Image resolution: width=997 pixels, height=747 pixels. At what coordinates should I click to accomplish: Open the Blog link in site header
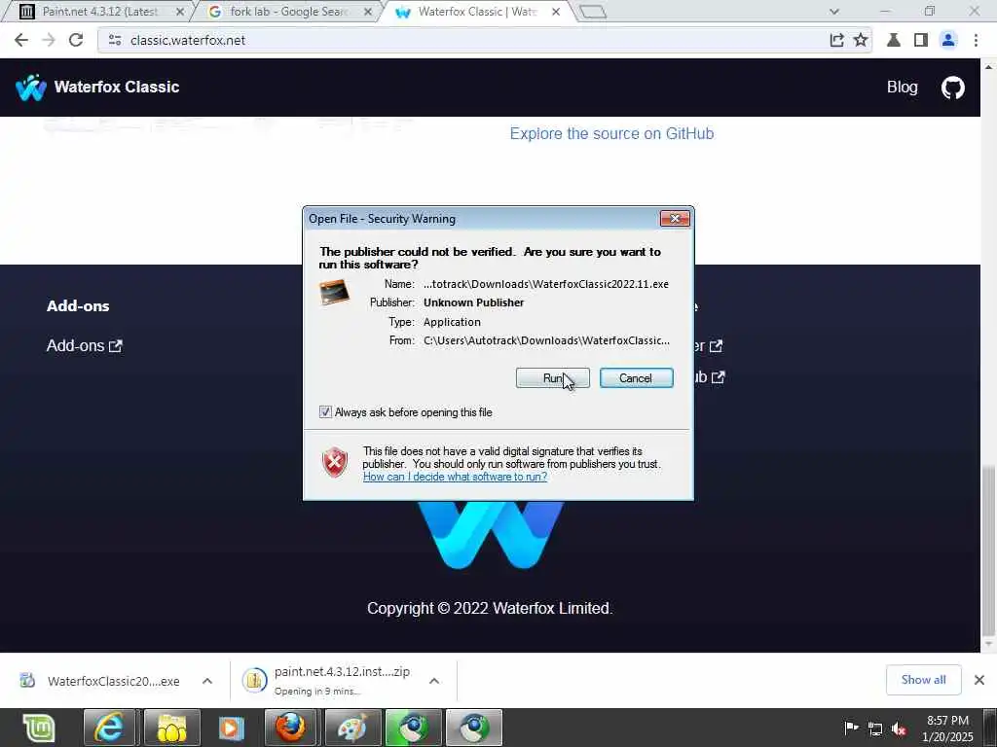tap(903, 87)
